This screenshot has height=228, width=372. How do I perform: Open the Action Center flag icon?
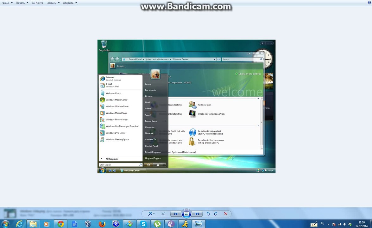334,224
